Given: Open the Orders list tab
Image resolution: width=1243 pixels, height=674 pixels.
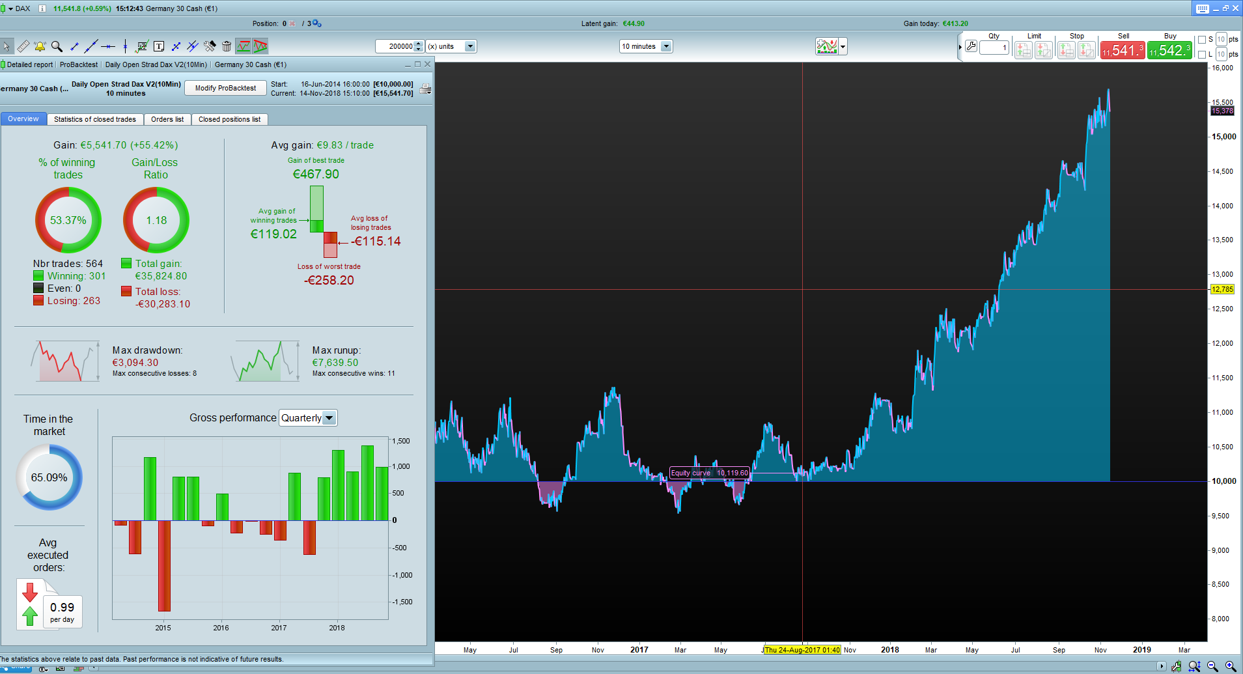Looking at the screenshot, I should (167, 119).
